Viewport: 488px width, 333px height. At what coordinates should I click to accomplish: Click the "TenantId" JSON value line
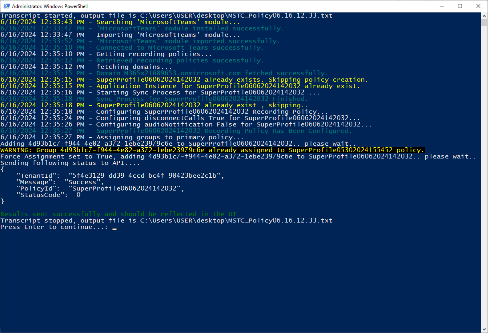click(x=120, y=176)
